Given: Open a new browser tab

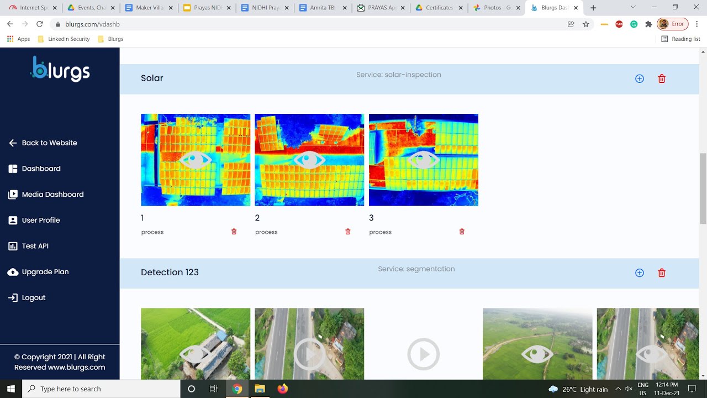Looking at the screenshot, I should [x=593, y=8].
